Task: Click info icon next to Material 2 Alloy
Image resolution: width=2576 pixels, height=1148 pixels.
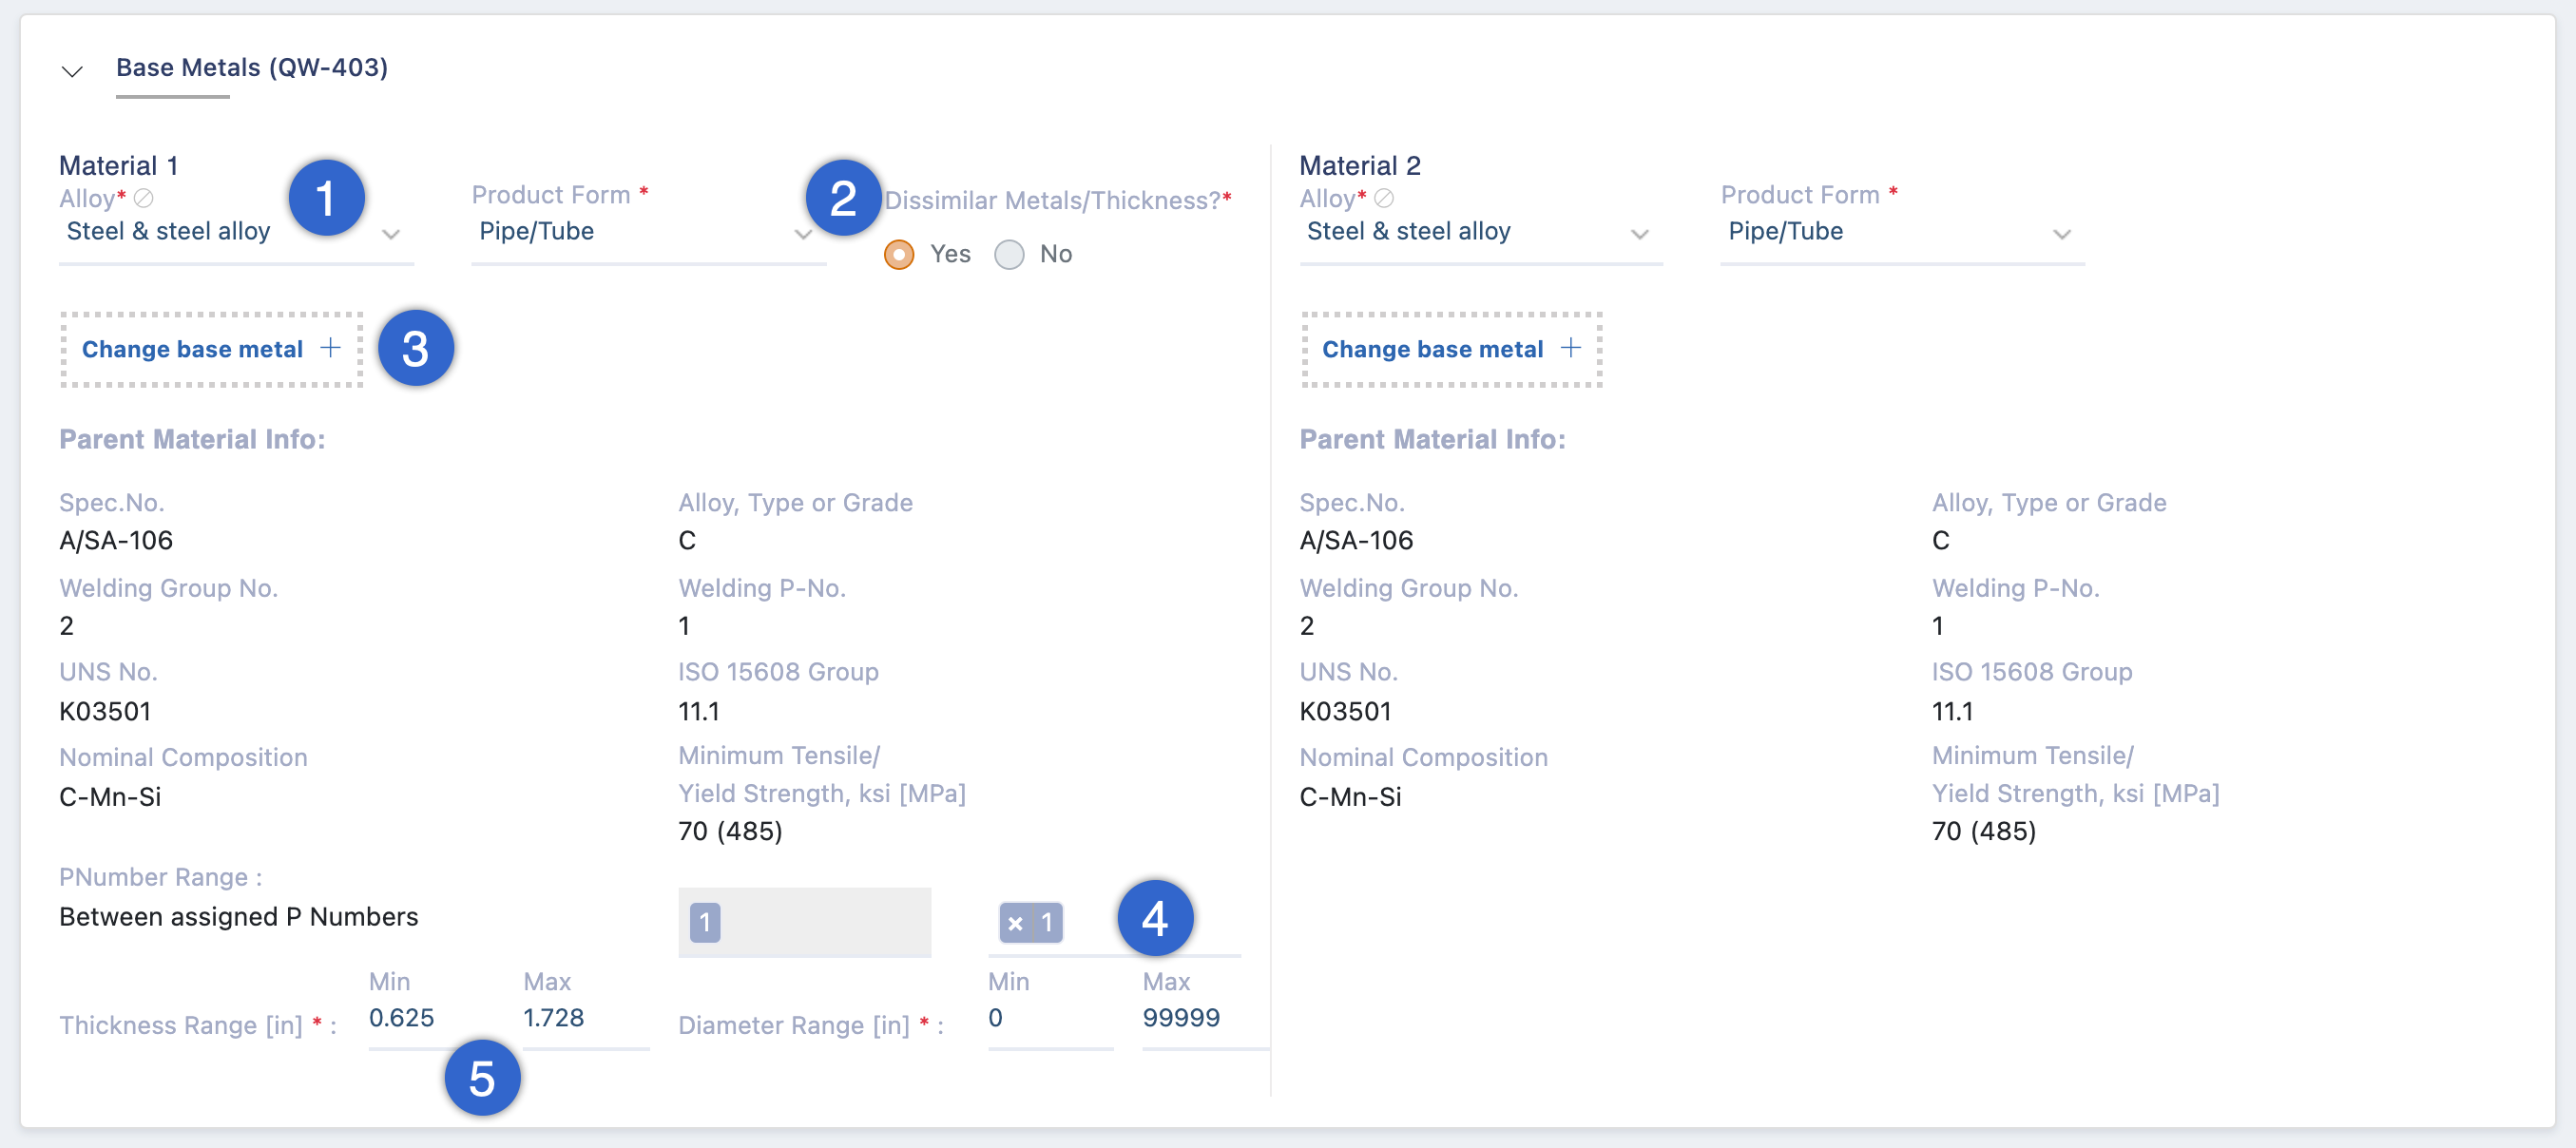Action: (1384, 198)
